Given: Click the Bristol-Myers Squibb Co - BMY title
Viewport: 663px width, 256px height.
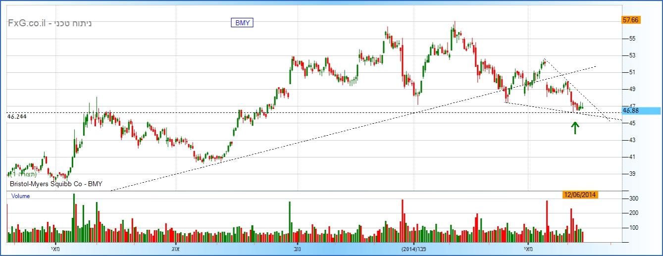Looking at the screenshot, I should [56, 184].
